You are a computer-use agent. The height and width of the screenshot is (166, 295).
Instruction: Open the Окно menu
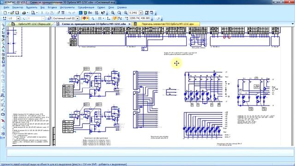point(111,7)
